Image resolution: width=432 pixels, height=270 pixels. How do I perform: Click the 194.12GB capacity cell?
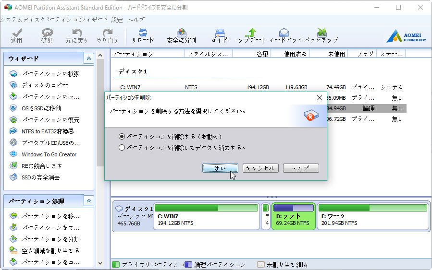click(258, 87)
